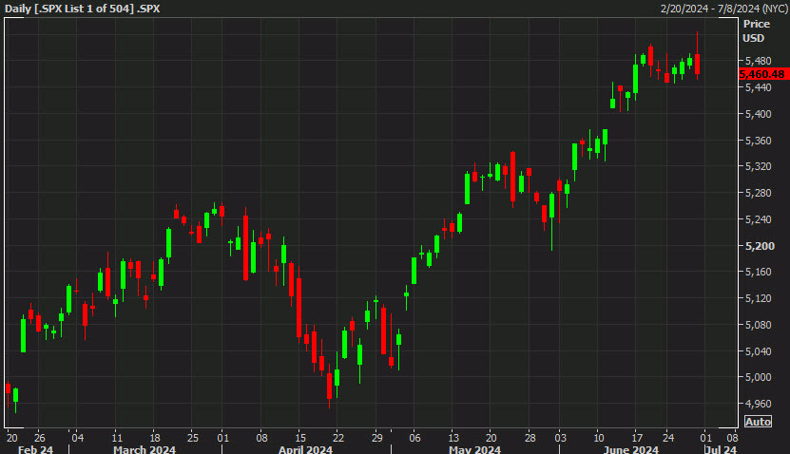
Task: Click the red 5,460.48 last price tag
Action: click(x=761, y=74)
